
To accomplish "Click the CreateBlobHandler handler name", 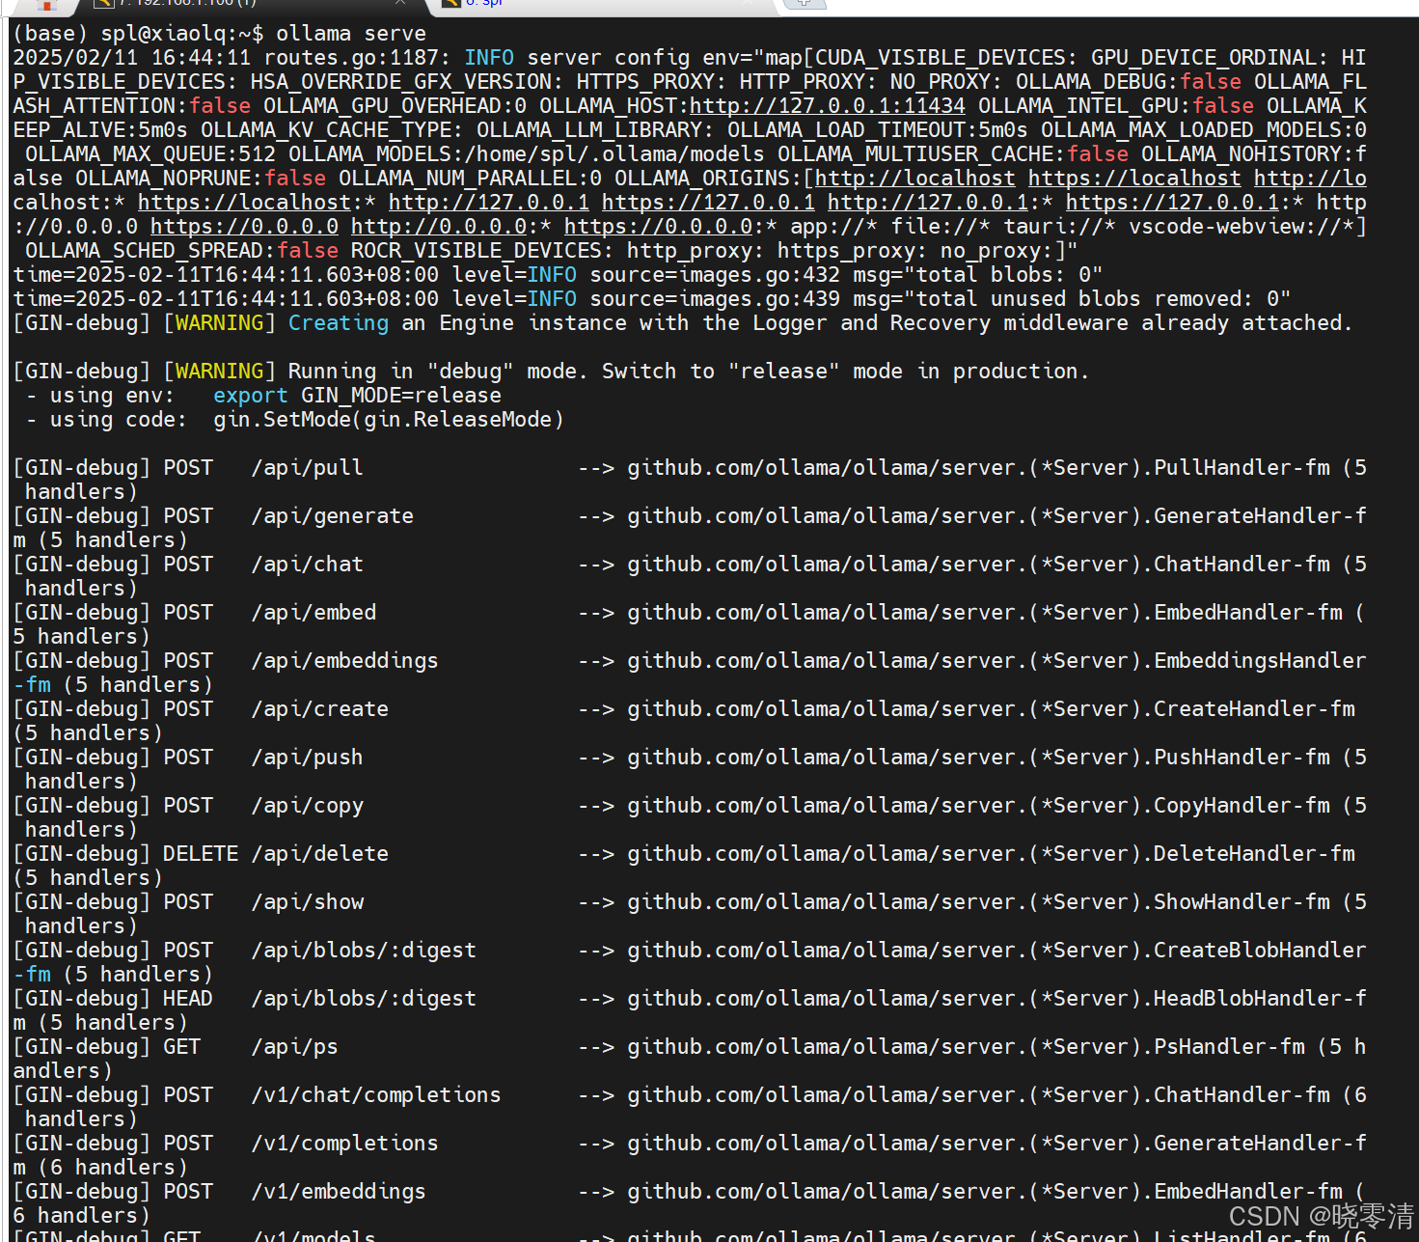I will click(x=1260, y=951).
